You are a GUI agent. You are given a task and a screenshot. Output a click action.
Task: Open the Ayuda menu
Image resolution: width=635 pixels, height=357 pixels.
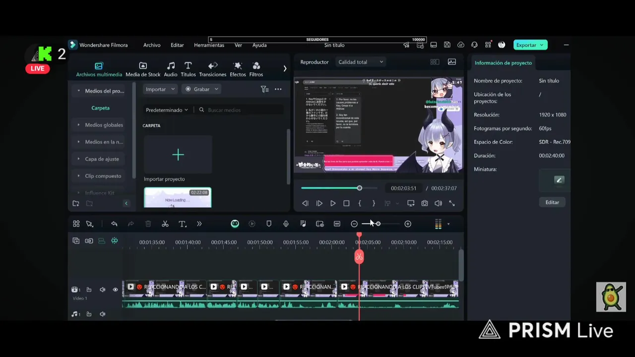click(259, 45)
